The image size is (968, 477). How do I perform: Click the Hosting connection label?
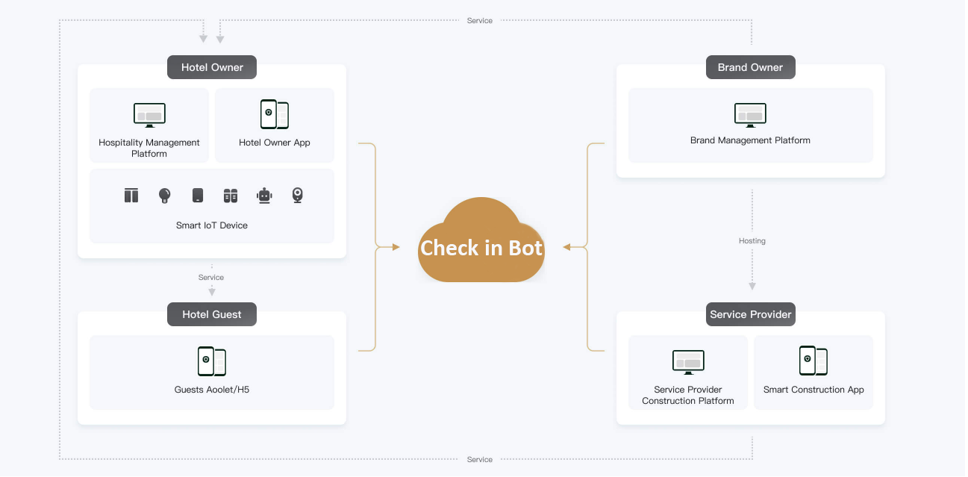(x=752, y=240)
